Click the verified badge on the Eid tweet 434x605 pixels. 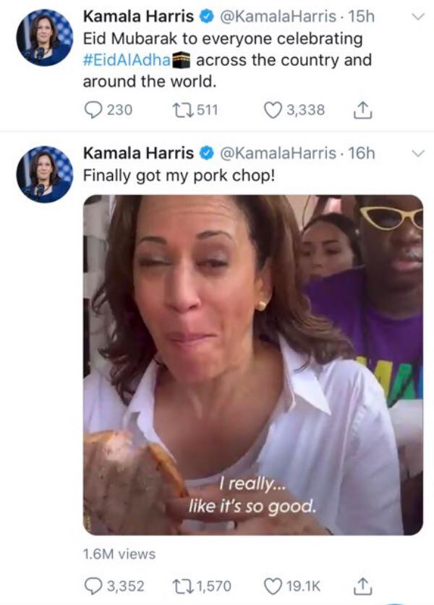(206, 16)
